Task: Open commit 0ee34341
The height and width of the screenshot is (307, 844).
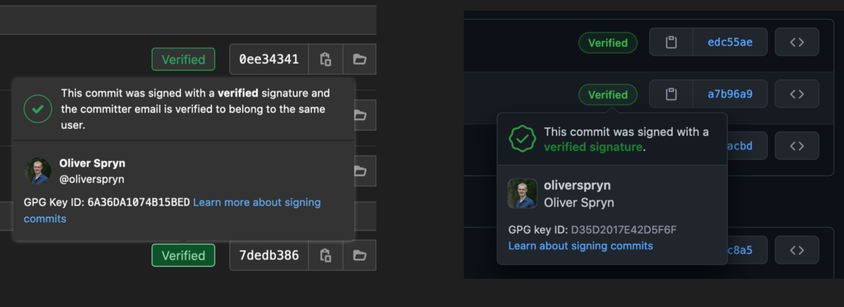Action: [269, 59]
